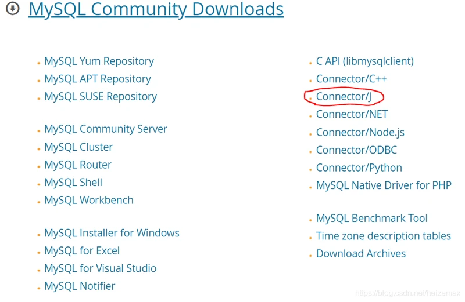Open MySQL Cluster link

(78, 147)
